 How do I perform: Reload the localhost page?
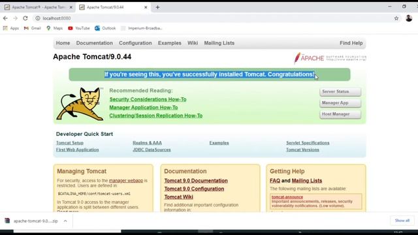25,18
